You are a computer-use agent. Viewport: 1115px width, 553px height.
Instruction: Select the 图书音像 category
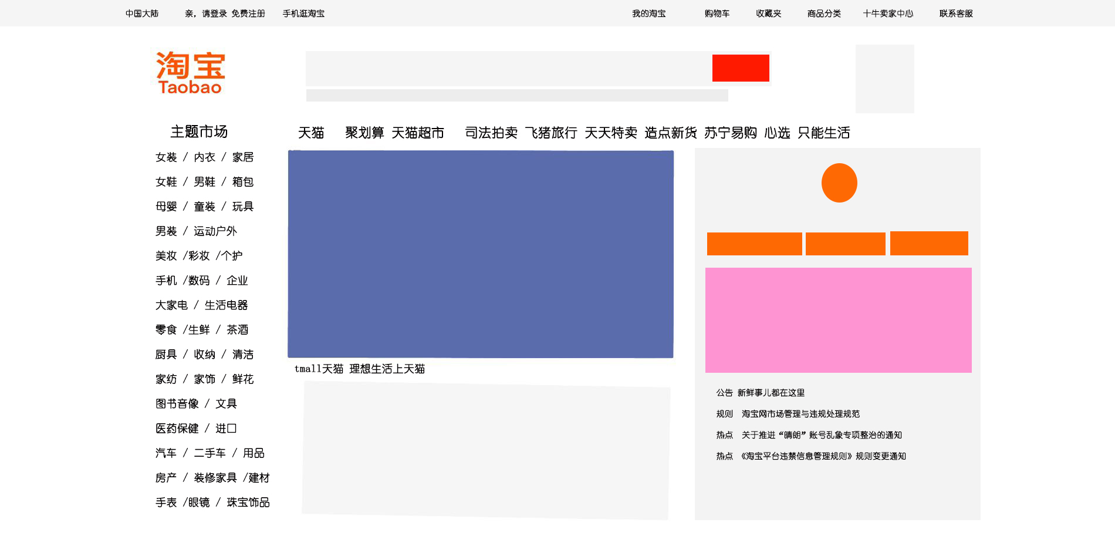[177, 404]
